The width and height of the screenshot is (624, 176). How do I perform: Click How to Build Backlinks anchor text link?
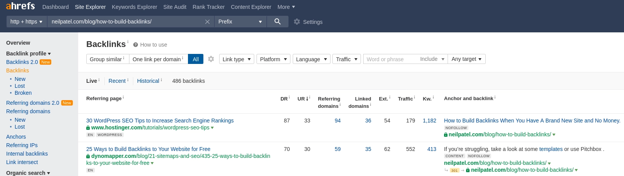click(x=532, y=121)
